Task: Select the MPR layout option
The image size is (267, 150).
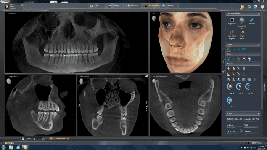Action: pyautogui.click(x=244, y=49)
